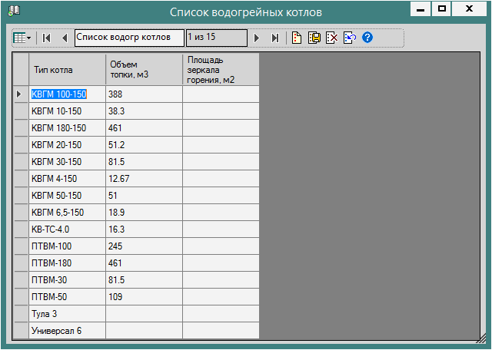Select the 'Универсал 6' boiler cell

coord(67,331)
